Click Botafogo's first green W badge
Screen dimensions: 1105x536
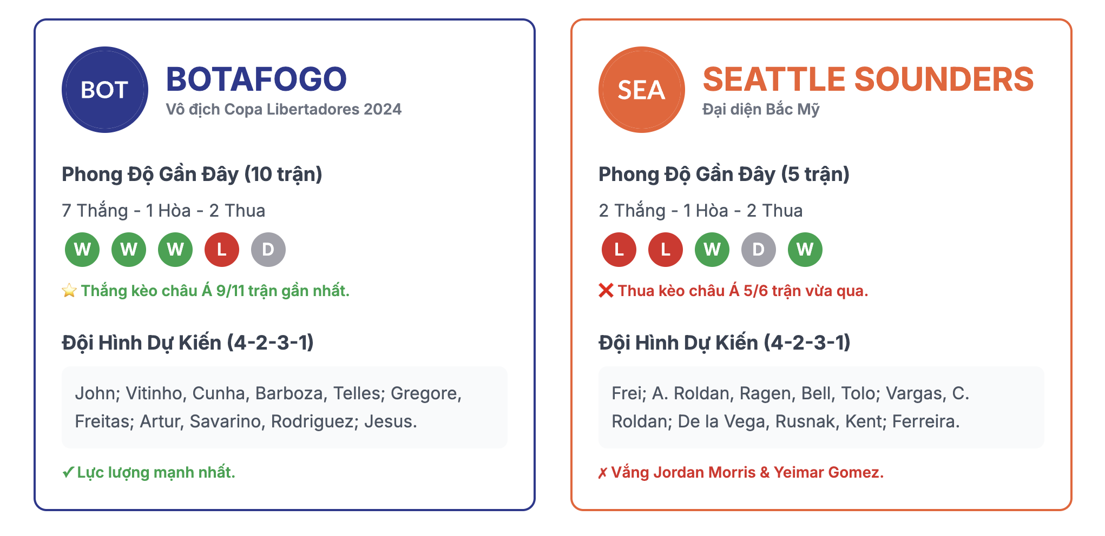(82, 250)
